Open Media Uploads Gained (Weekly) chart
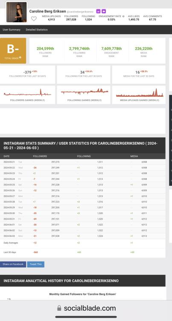The width and height of the screenshot is (172, 321). (139, 95)
